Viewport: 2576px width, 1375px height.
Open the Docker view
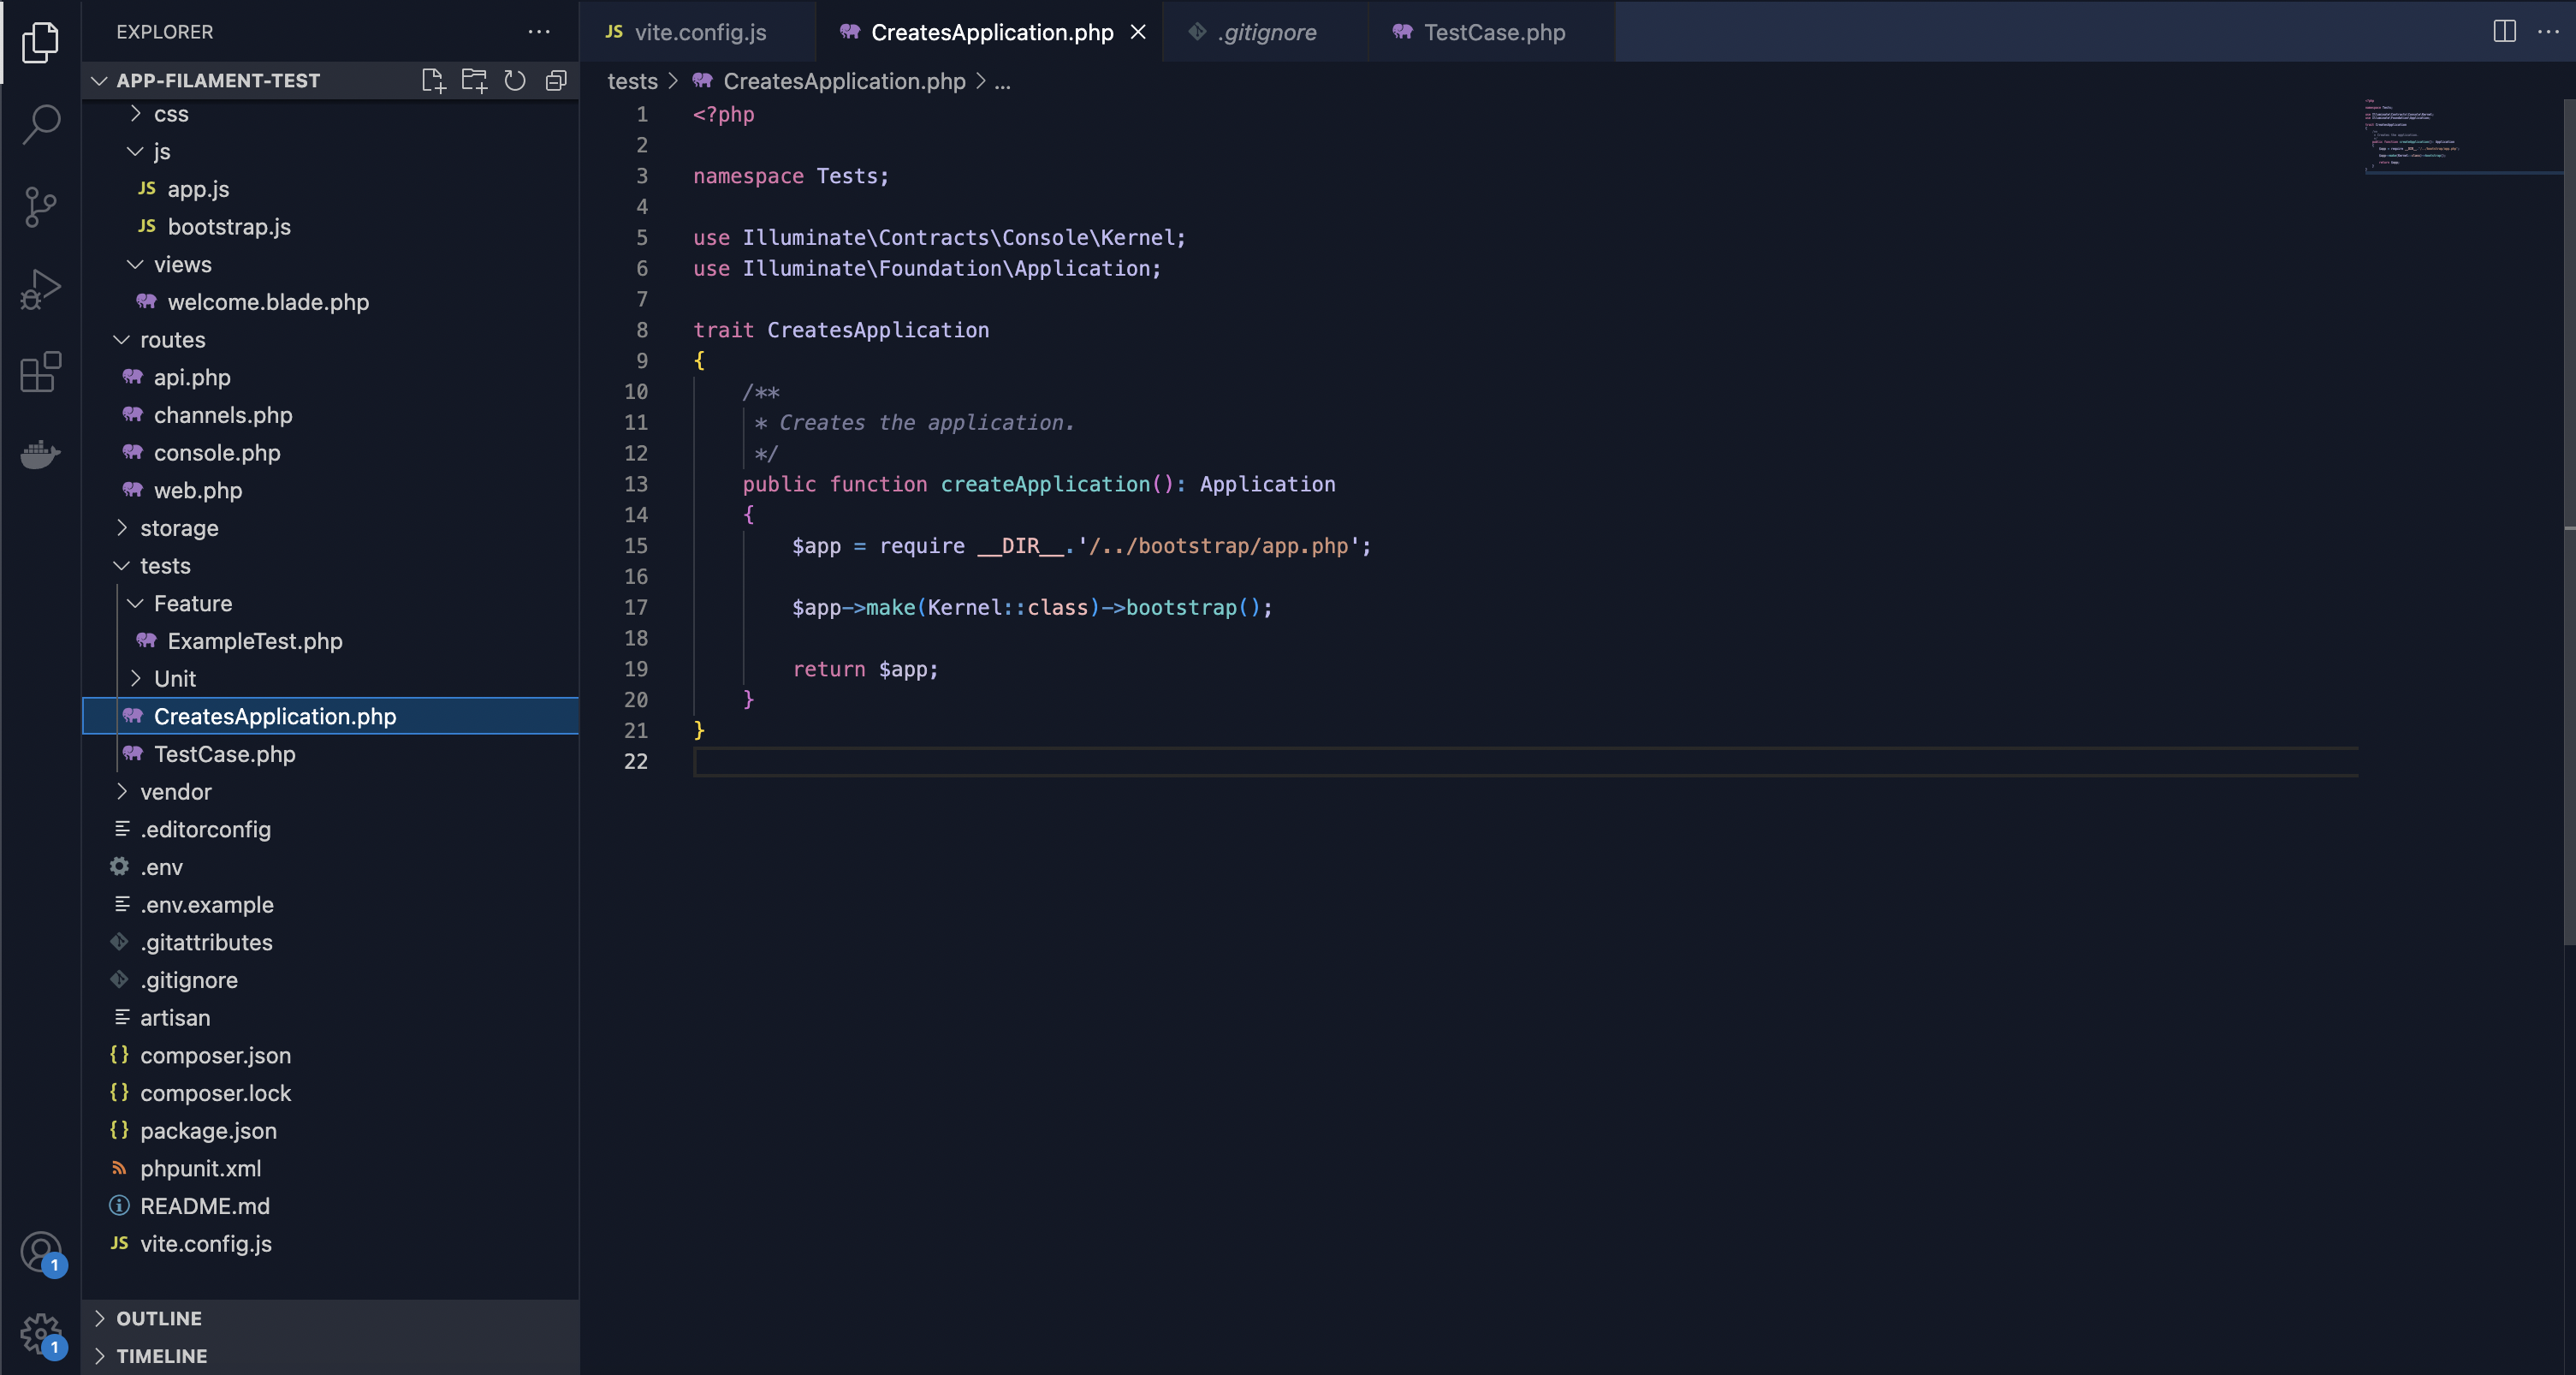pyautogui.click(x=40, y=455)
